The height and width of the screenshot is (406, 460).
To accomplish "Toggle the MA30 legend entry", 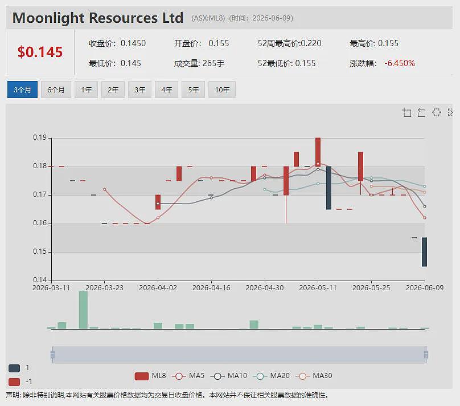I will [x=314, y=376].
